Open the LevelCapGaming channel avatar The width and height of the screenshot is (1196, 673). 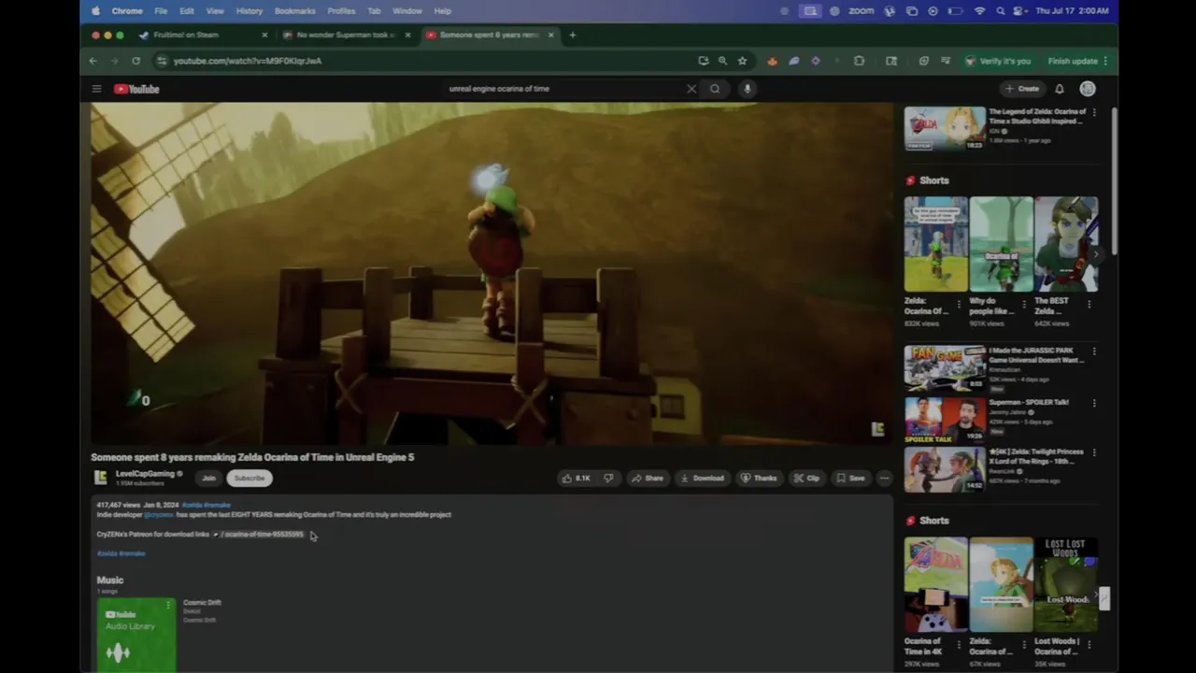(101, 478)
